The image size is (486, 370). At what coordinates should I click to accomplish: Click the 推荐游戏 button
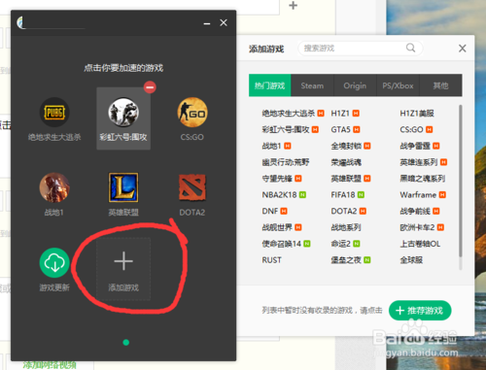420,311
